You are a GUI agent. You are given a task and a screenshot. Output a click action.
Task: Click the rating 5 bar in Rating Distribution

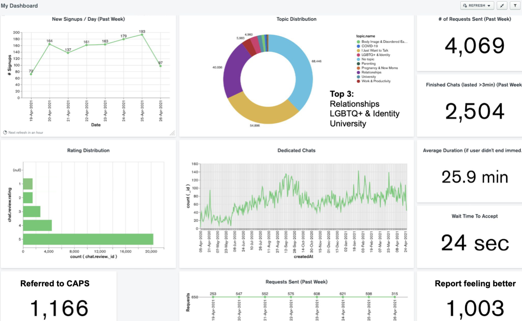[88, 239]
